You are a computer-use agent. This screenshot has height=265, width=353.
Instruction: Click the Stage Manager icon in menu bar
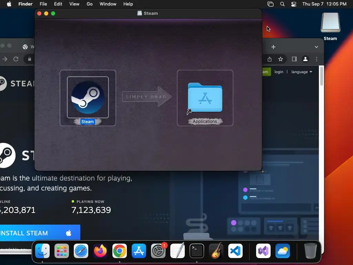click(270, 4)
